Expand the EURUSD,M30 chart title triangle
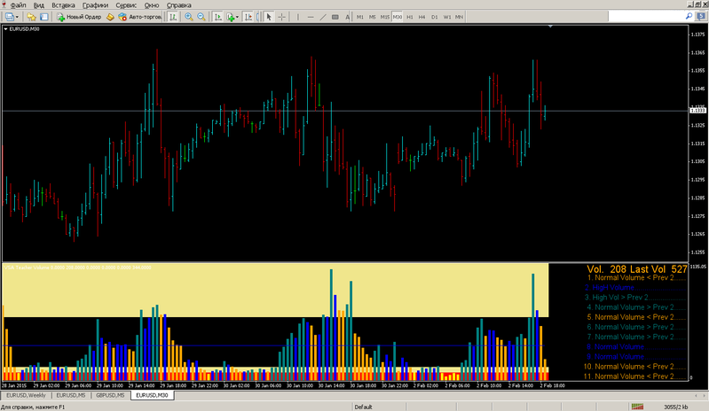Screen dimensions: 709x411 coord(6,29)
